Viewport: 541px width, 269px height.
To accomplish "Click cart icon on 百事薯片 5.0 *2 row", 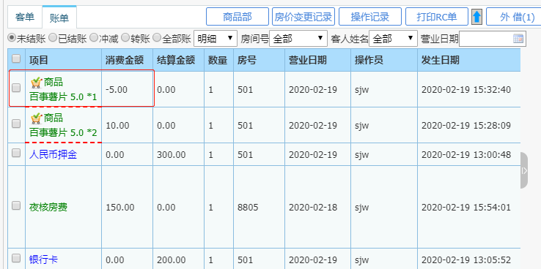I will click(36, 118).
